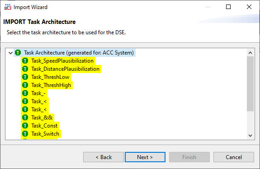Image resolution: width=260 pixels, height=169 pixels.
Task: Select the Task_- tree entry
Action: 38,93
